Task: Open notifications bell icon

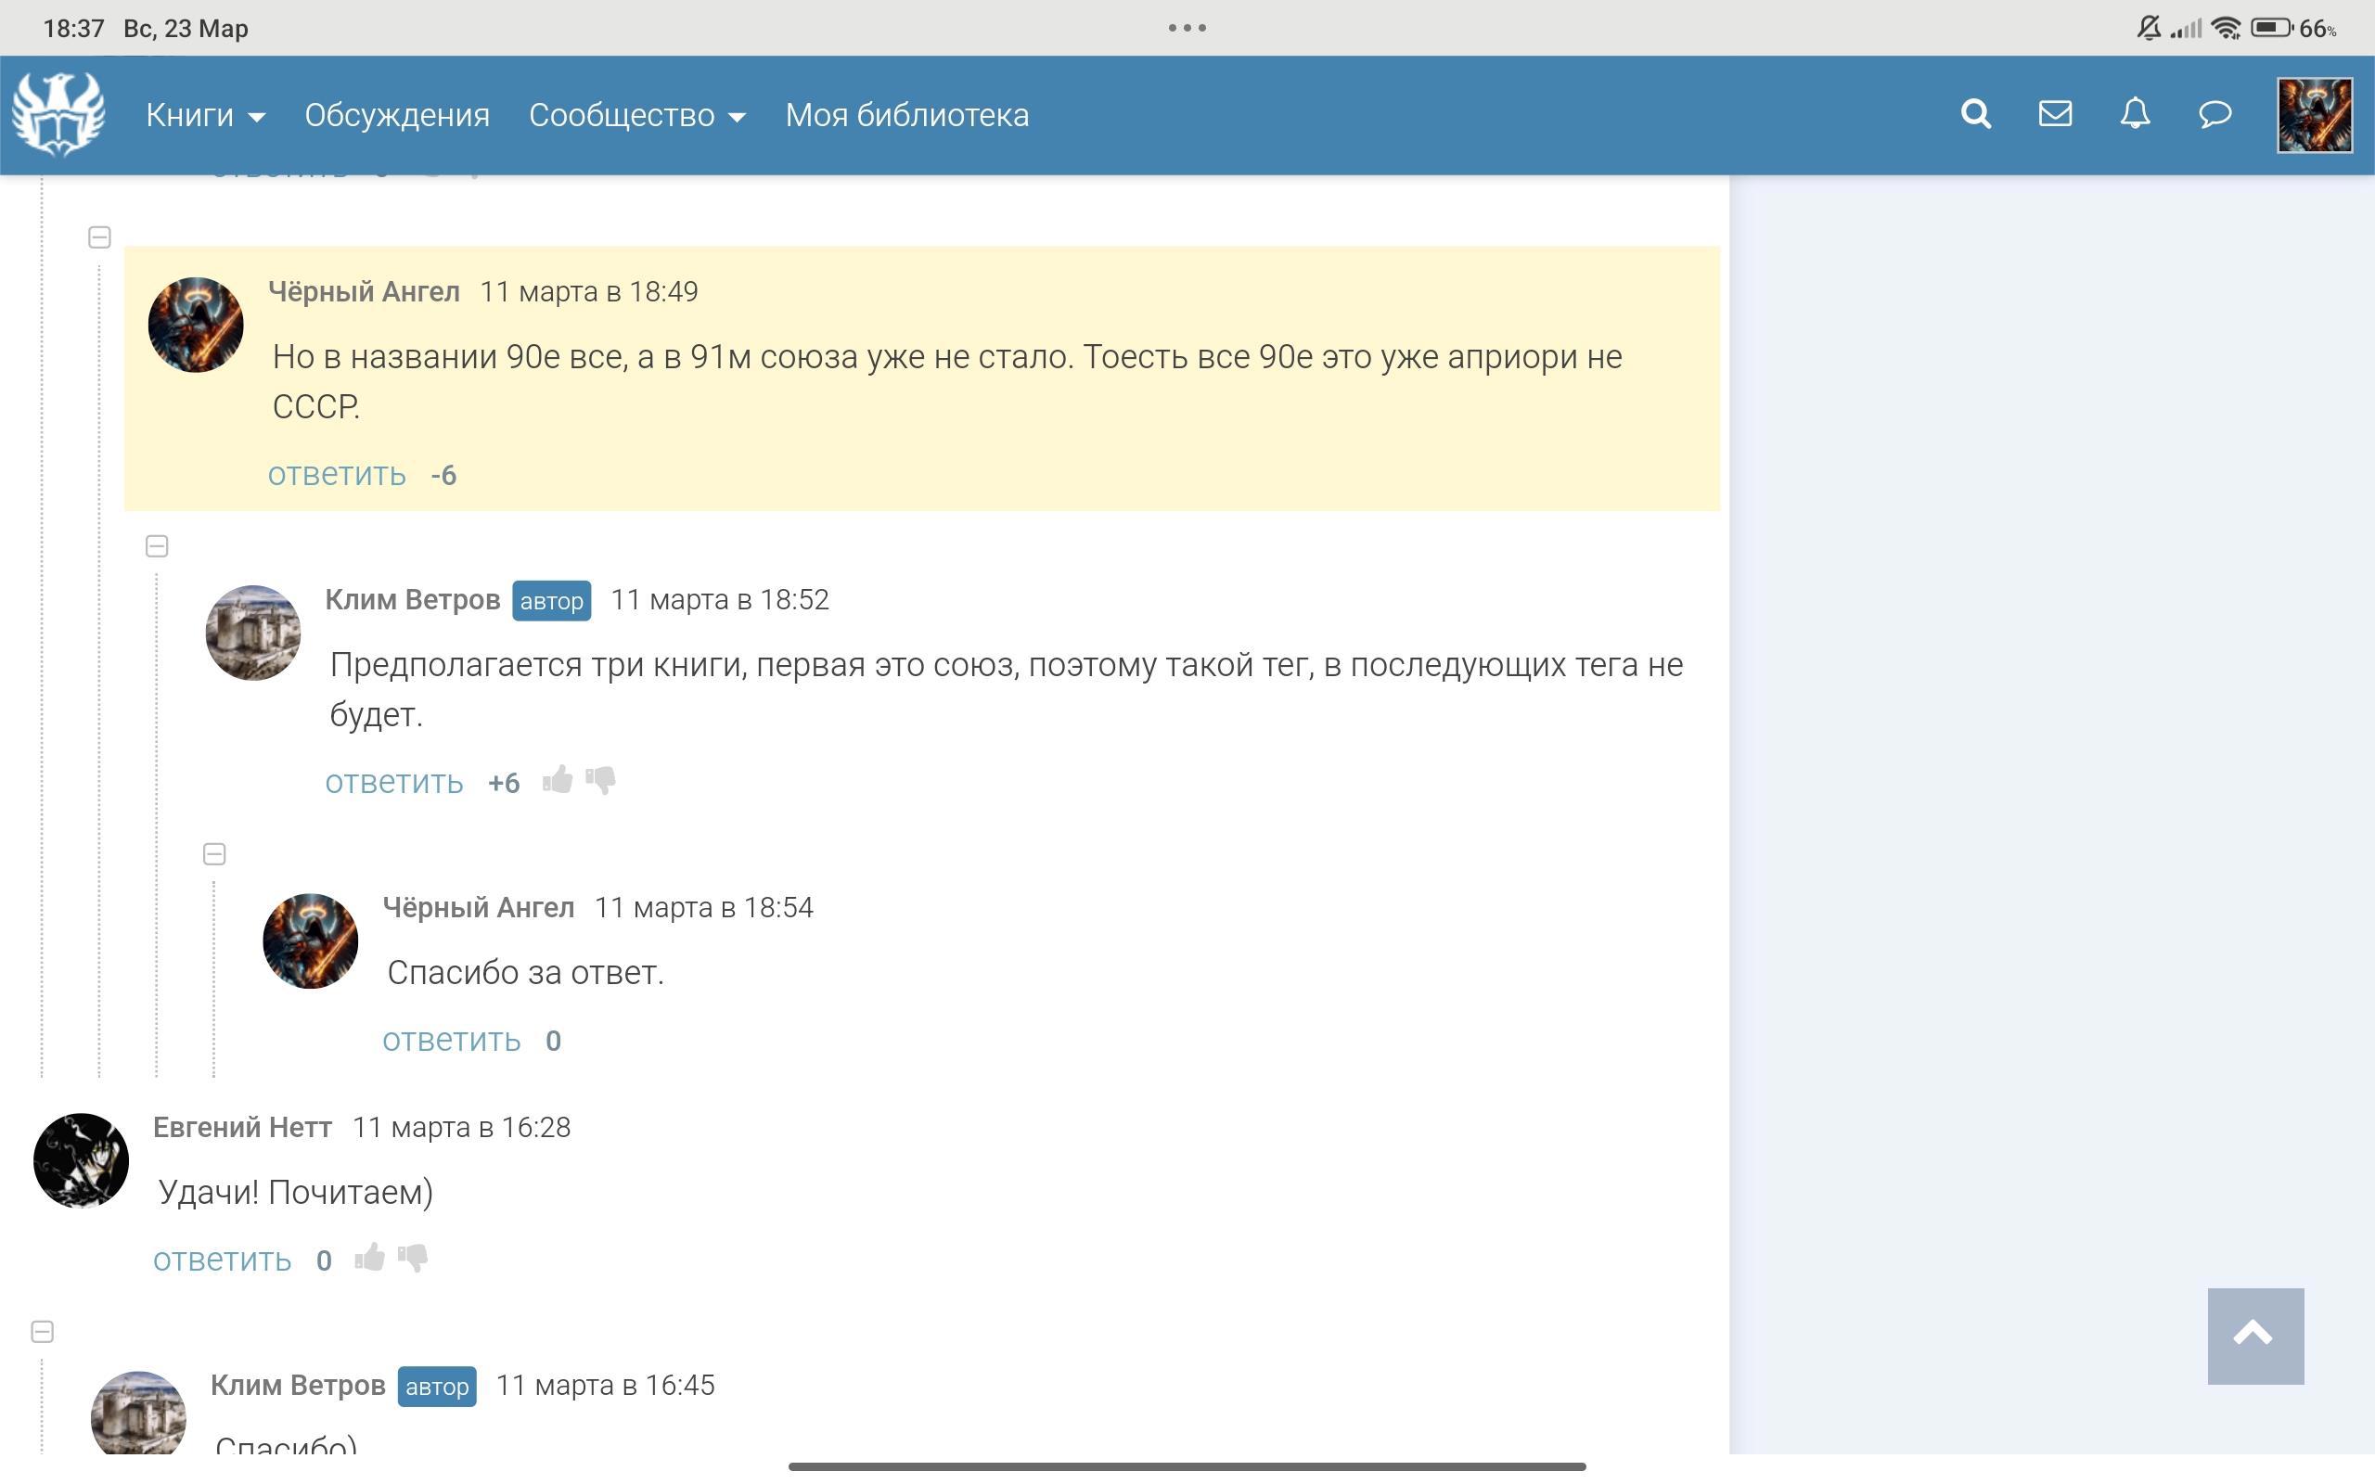Action: [2135, 115]
